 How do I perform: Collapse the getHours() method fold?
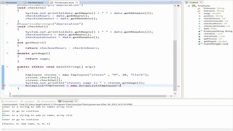[7, 43]
